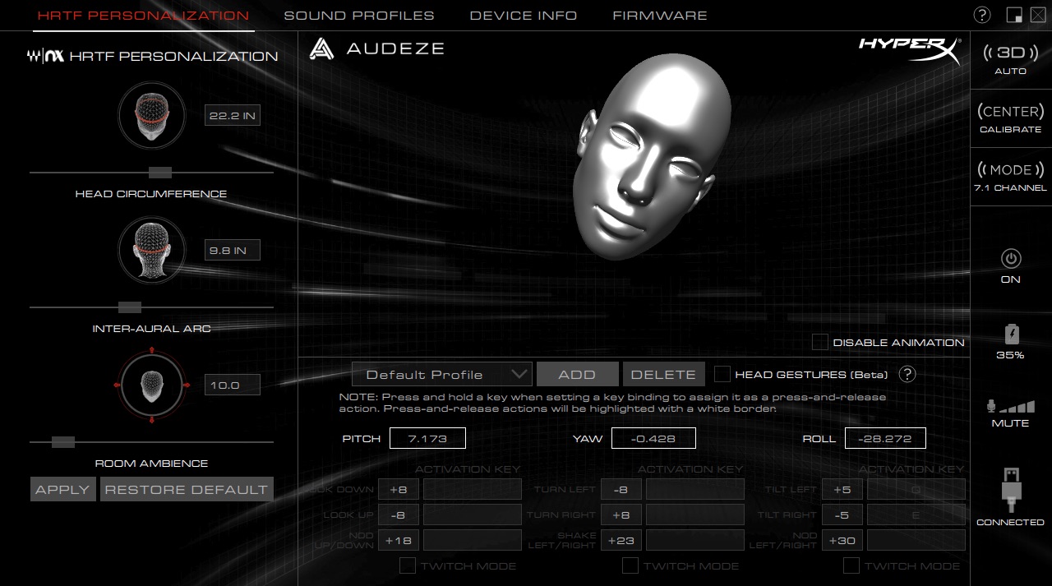
Task: Toggle the Head Gestures (Beta) checkbox
Action: coord(722,374)
